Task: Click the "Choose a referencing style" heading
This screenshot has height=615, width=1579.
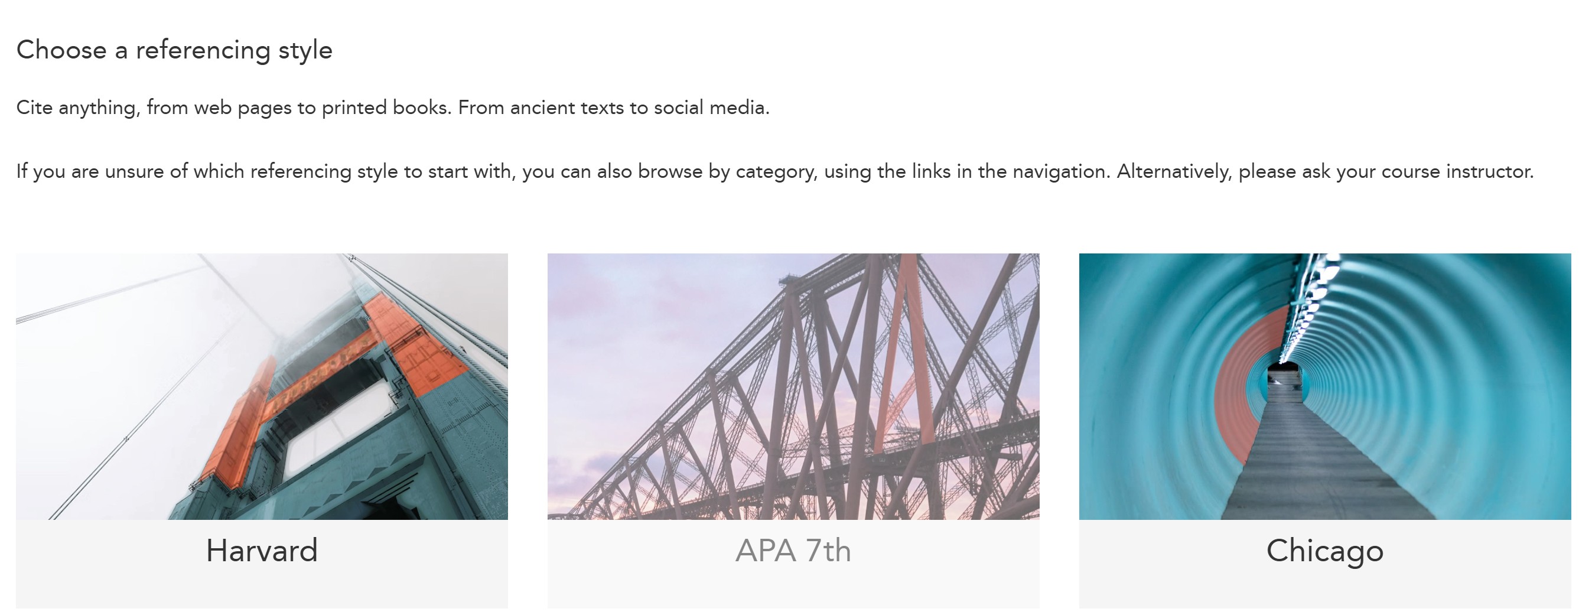Action: pos(174,50)
